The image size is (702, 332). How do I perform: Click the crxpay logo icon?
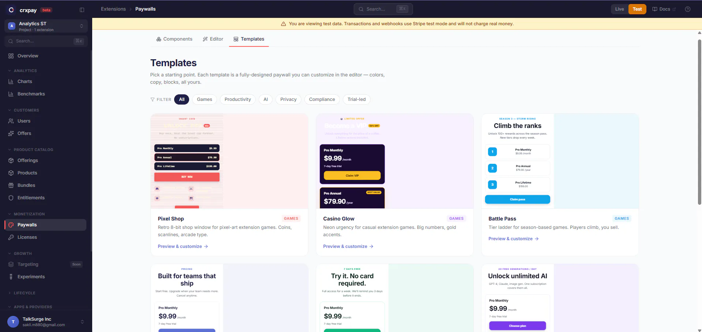[11, 10]
